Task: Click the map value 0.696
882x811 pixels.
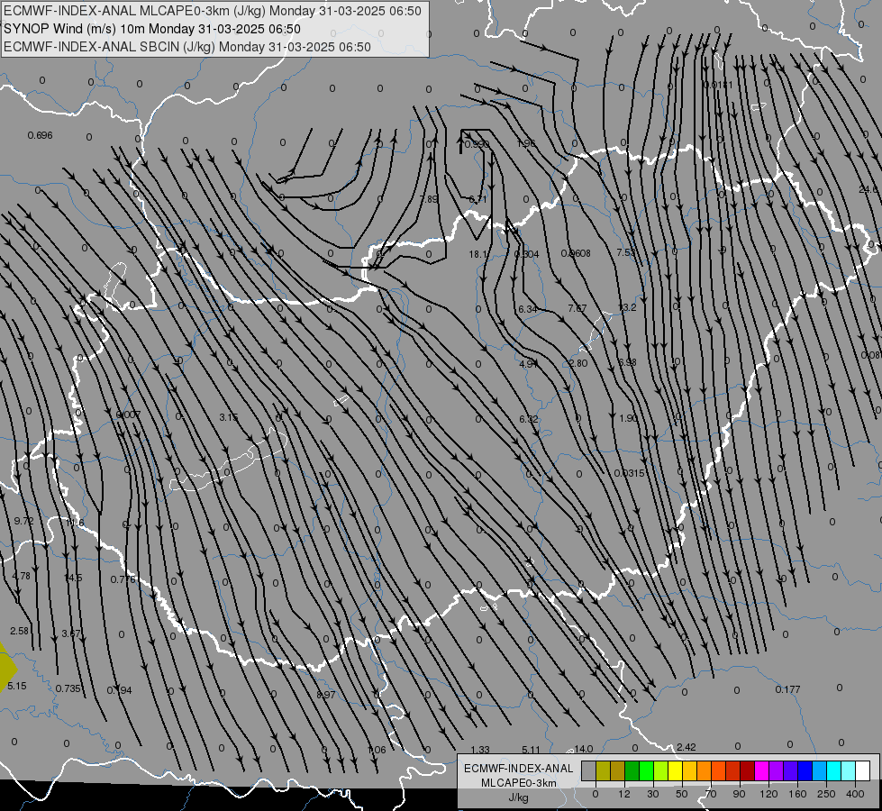Action: 40,136
